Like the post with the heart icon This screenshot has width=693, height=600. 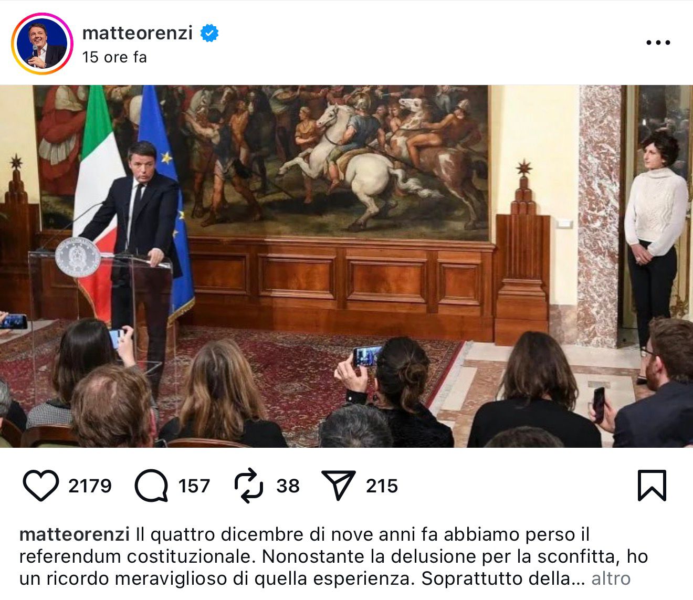[41, 486]
